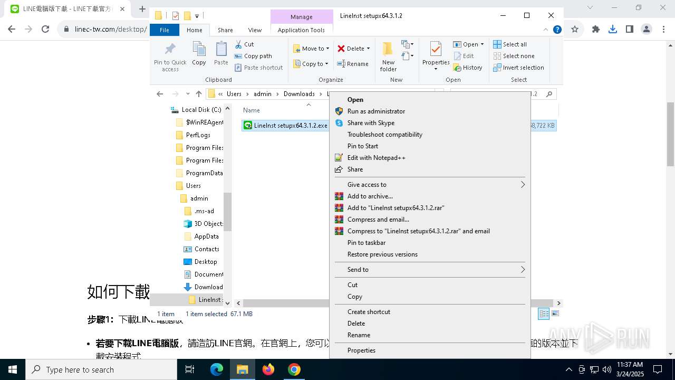The height and width of the screenshot is (380, 675).
Task: Go up one folder level arrow
Action: (x=198, y=94)
